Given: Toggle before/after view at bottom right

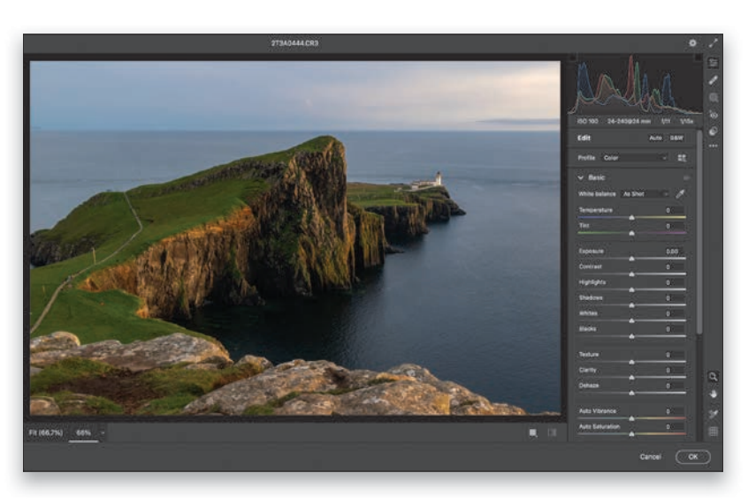Looking at the screenshot, I should pyautogui.click(x=533, y=433).
